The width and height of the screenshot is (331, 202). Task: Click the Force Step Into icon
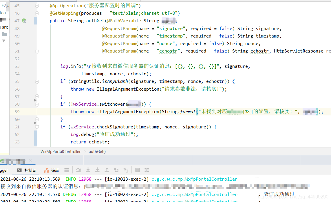point(97,170)
